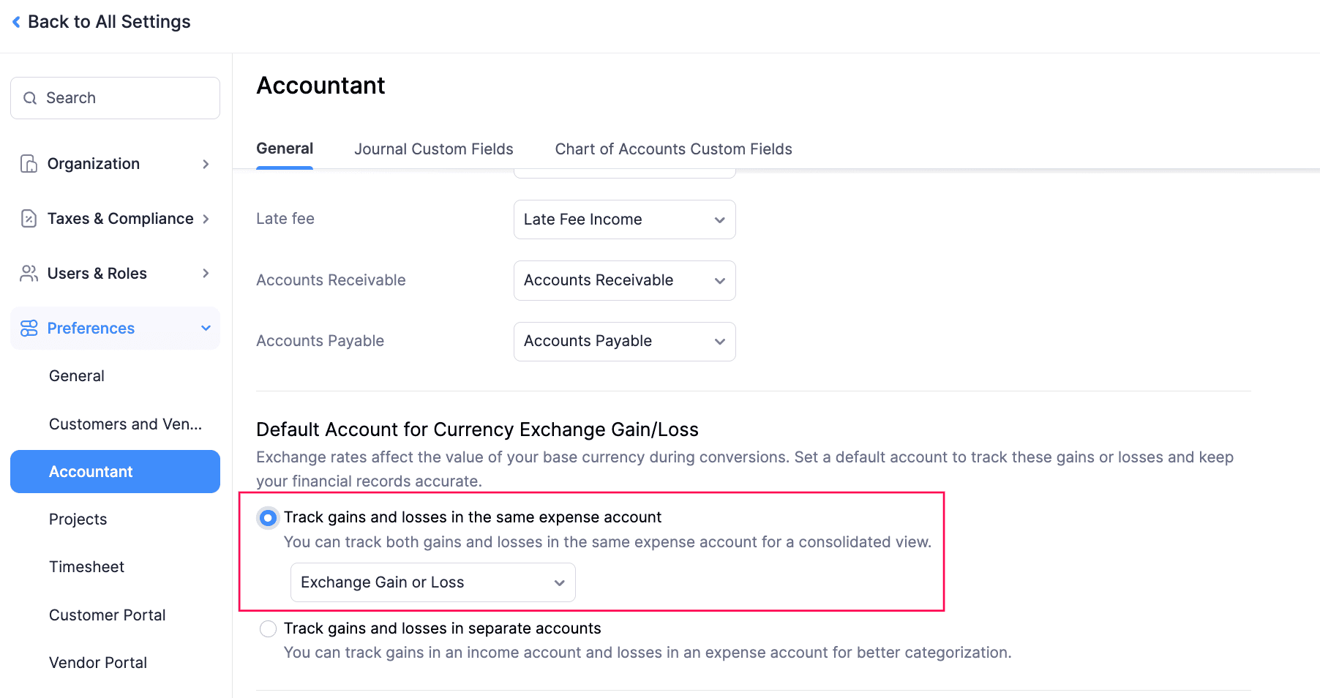Click the Preferences grid icon

(29, 328)
